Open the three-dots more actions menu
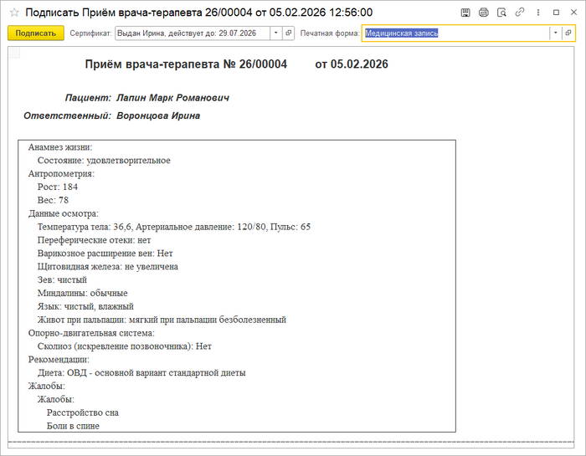Viewport: 586px width, 456px height. click(538, 13)
